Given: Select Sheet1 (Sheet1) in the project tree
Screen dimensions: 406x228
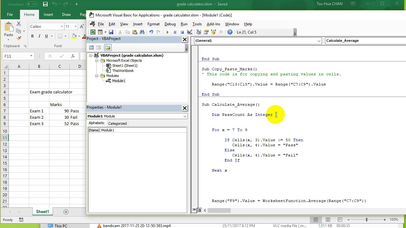Looking at the screenshot, I should tap(125, 66).
